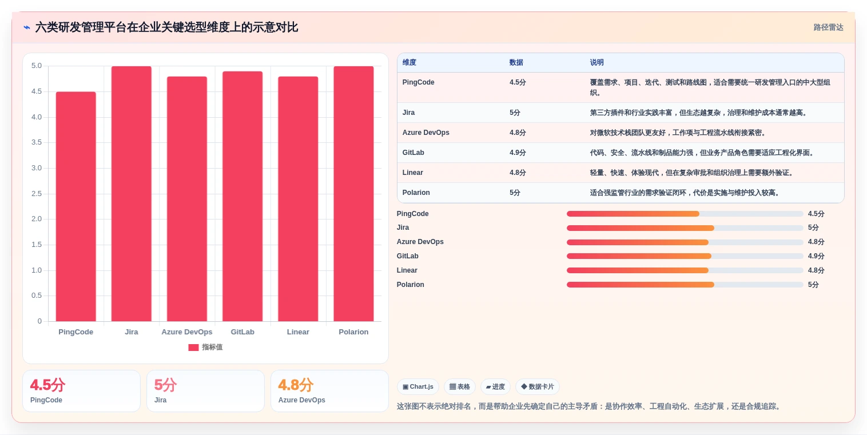The height and width of the screenshot is (435, 867).
Task: Click the GitLab label in progress list
Action: 408,256
